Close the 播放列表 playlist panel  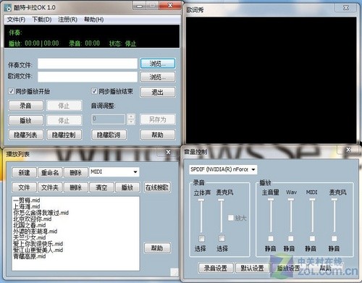[168, 152]
